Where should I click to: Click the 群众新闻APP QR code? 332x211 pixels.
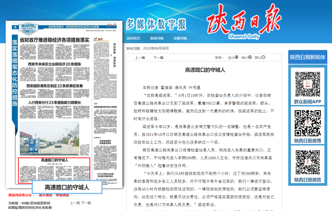(x=308, y=84)
